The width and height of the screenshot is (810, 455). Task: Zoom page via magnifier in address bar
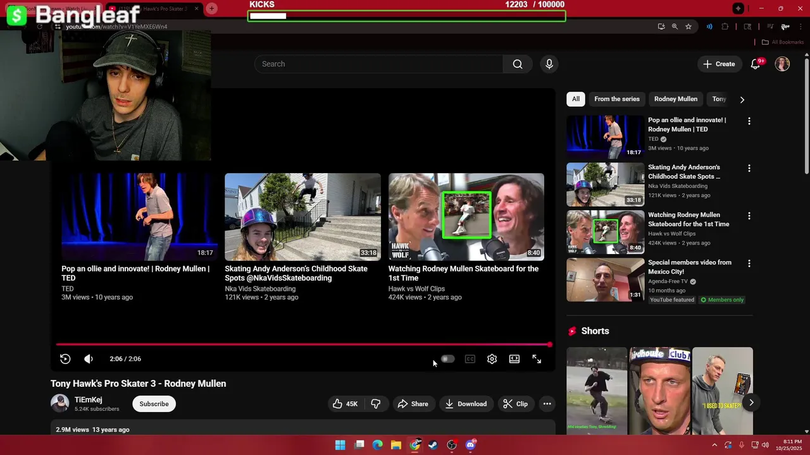point(675,27)
